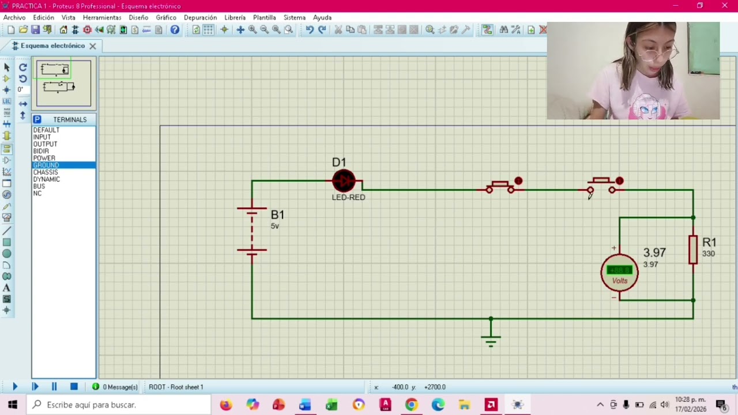The height and width of the screenshot is (415, 738).
Task: Close the Esquema electrónico tab
Action: (92, 46)
